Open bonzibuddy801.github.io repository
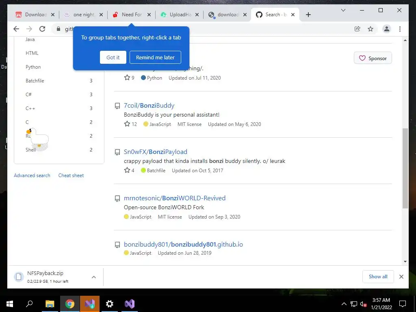 click(183, 244)
